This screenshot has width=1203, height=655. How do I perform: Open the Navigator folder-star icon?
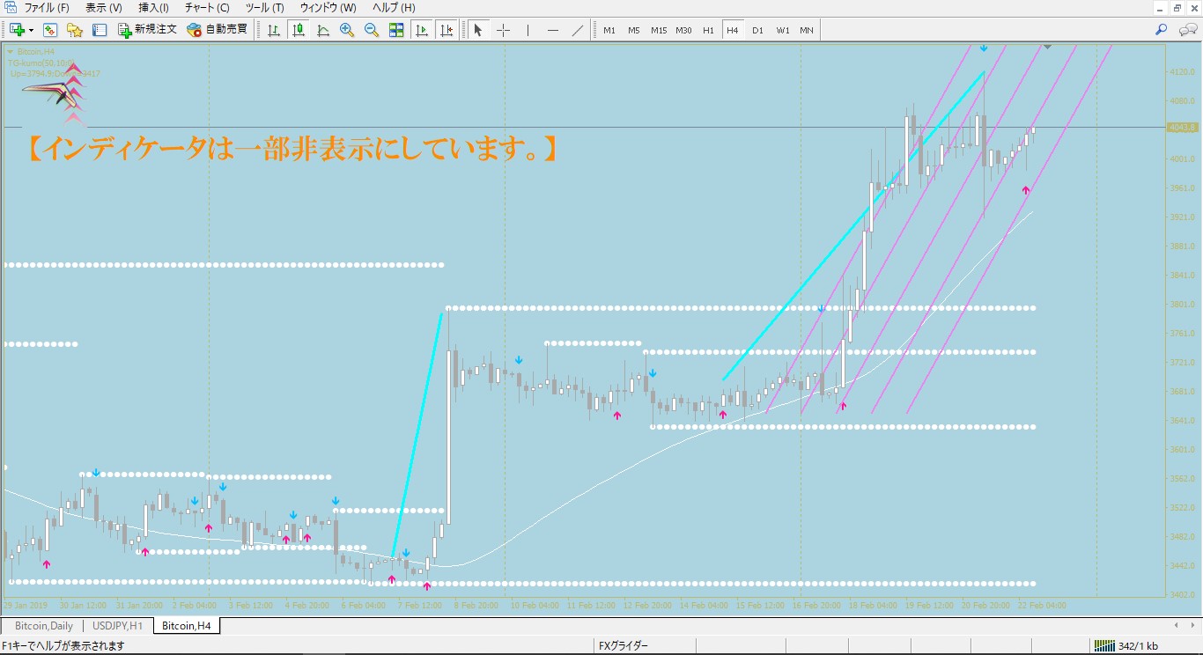click(75, 30)
